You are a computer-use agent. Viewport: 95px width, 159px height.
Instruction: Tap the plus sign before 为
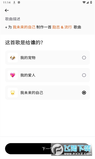coord(6,27)
